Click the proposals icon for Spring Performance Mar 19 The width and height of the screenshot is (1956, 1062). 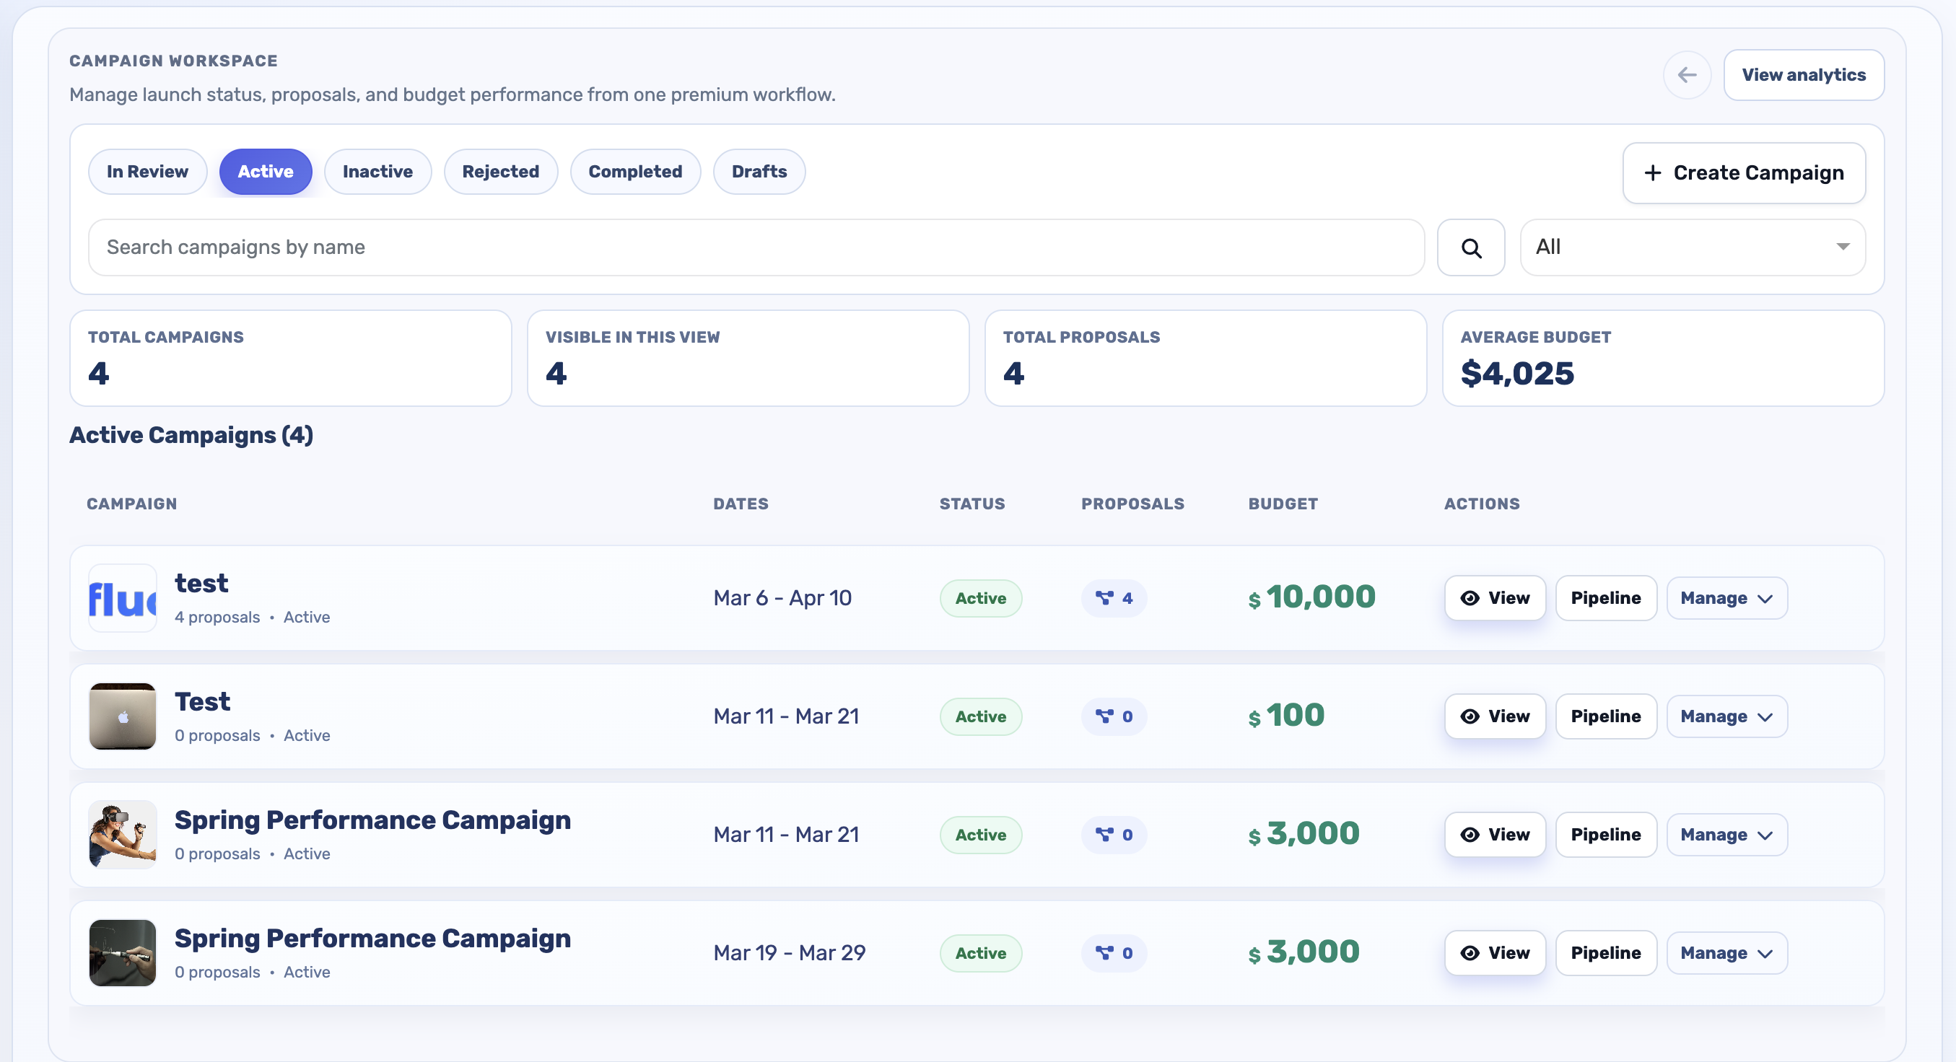tap(1106, 952)
